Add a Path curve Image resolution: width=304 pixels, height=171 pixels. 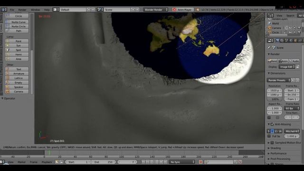17,31
